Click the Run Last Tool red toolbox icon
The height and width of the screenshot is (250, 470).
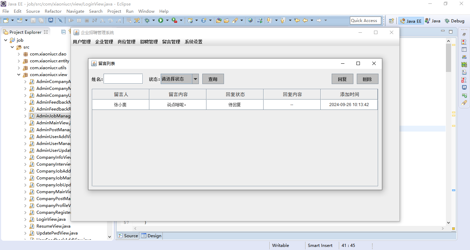tap(174, 21)
